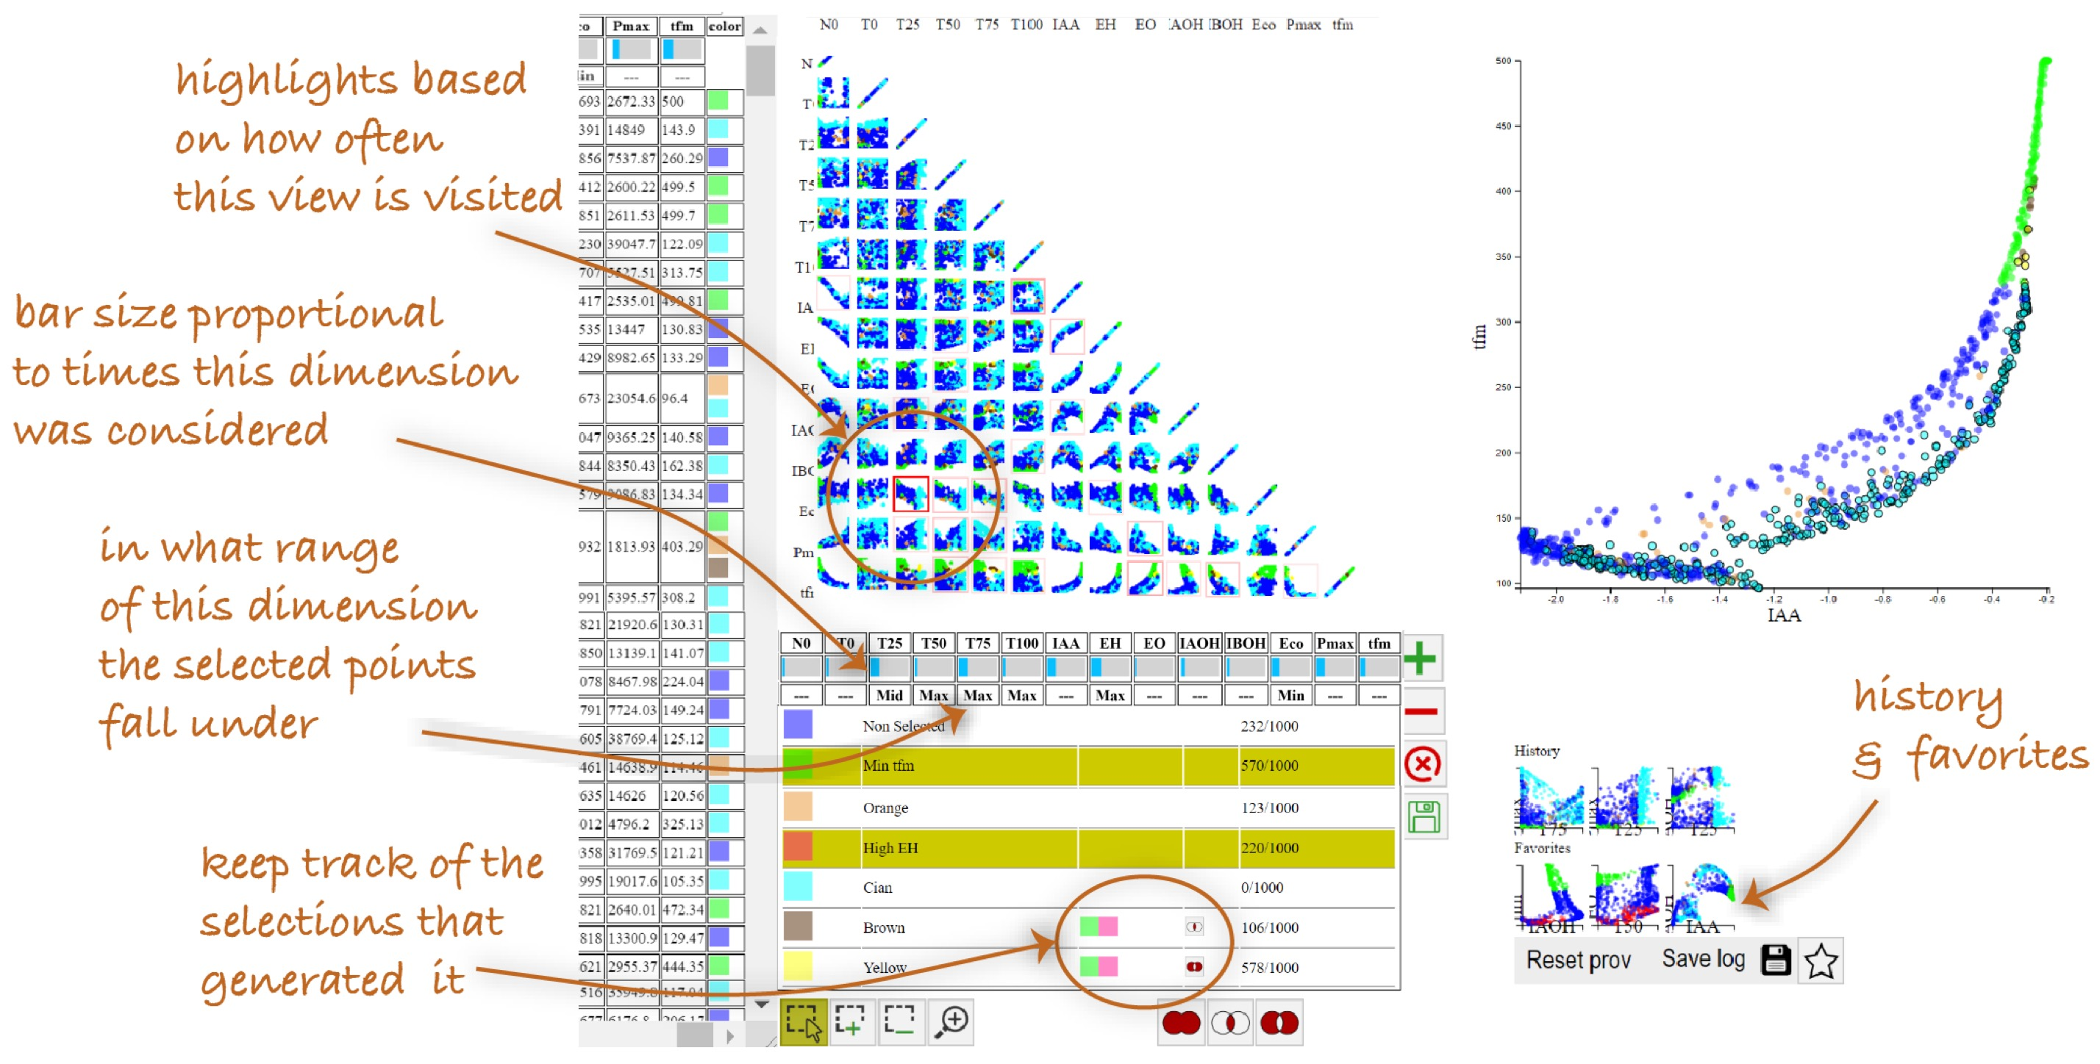
Task: Choose the subtract-from-selection rectangle tool
Action: 901,1022
